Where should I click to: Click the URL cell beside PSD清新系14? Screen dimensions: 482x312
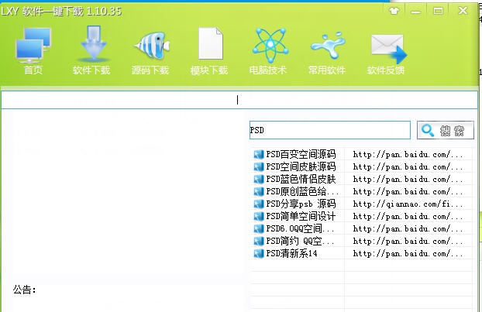point(408,253)
